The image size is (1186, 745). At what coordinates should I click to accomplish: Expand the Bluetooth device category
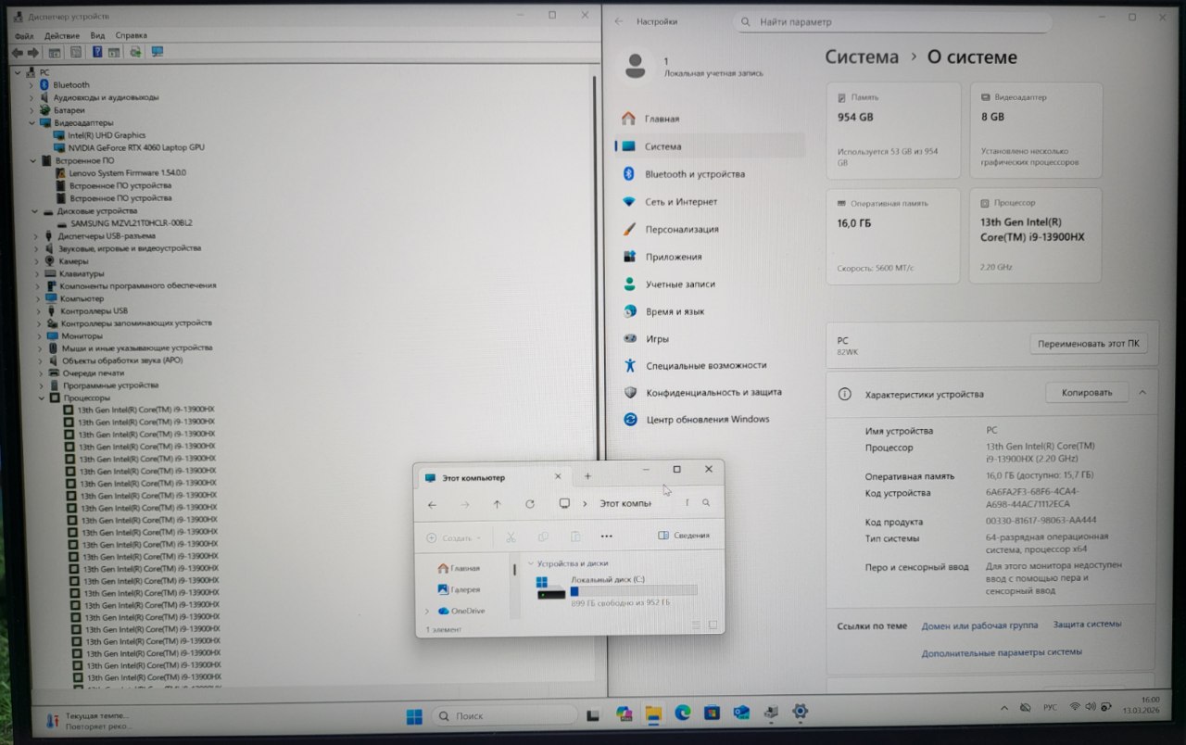[32, 85]
